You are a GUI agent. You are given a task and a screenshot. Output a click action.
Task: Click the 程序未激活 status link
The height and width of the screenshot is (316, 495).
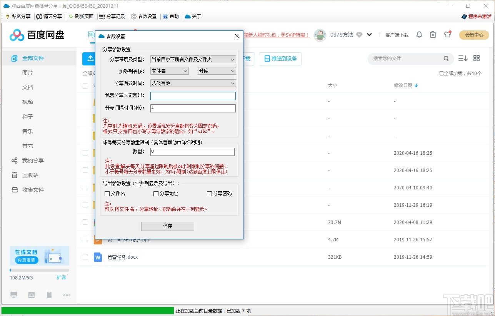(476, 17)
